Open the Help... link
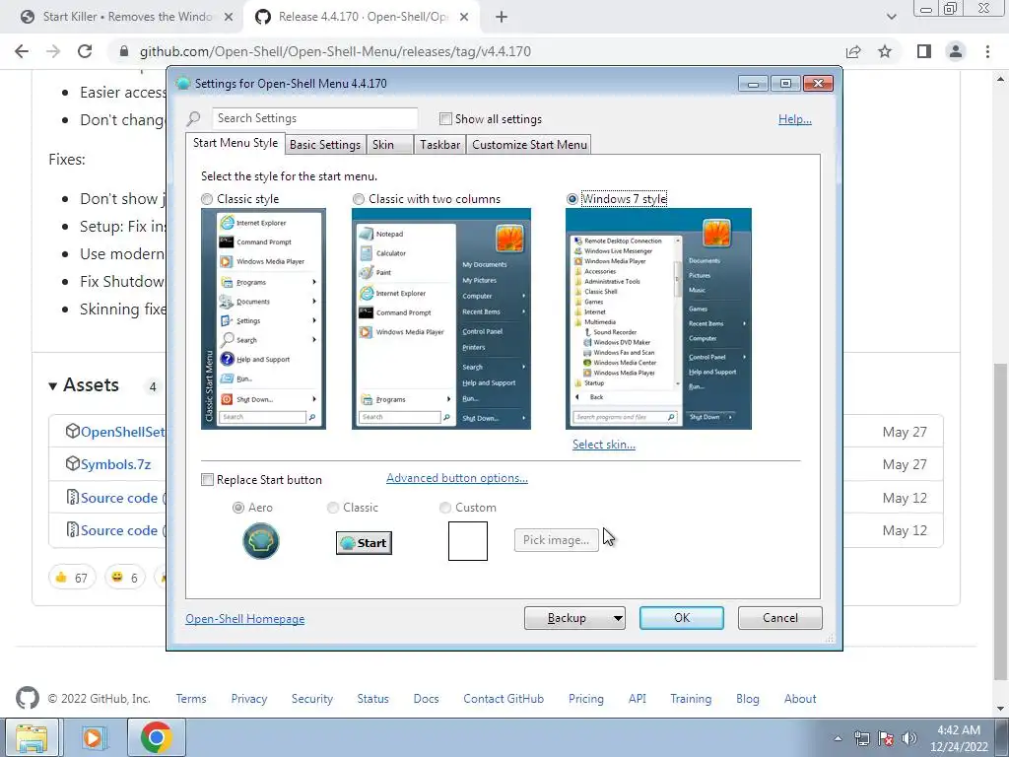 coord(795,119)
